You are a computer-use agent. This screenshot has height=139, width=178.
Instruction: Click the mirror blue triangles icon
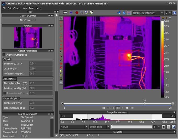(x=124, y=13)
